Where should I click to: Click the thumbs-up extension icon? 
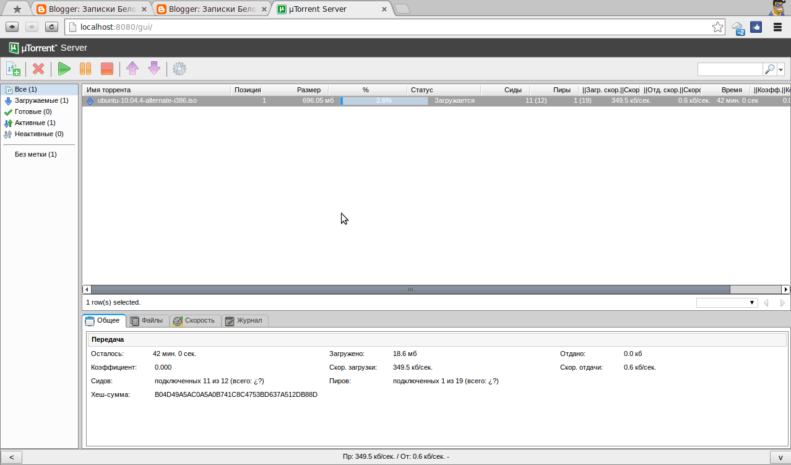click(x=756, y=27)
